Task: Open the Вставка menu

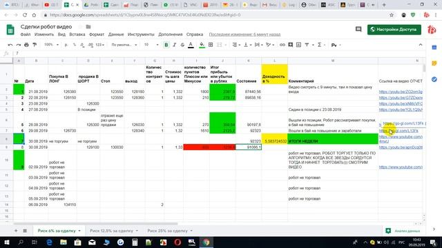Action: (x=77, y=34)
